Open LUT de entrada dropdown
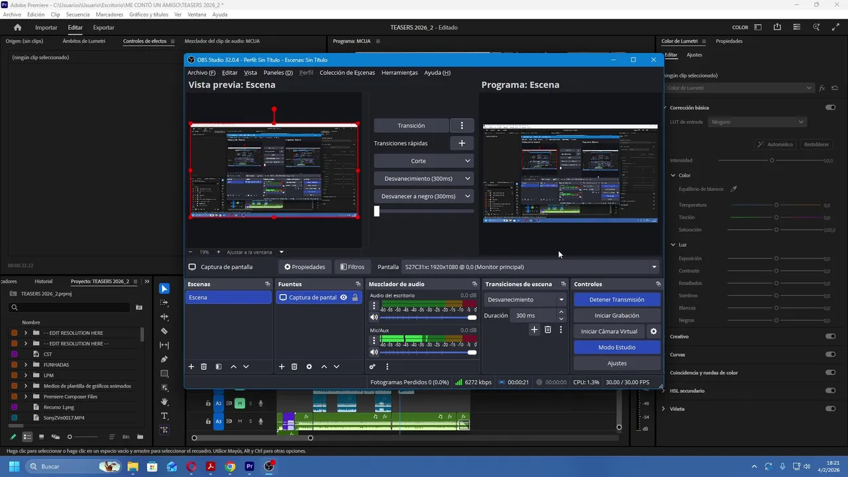848x477 pixels. pyautogui.click(x=757, y=122)
